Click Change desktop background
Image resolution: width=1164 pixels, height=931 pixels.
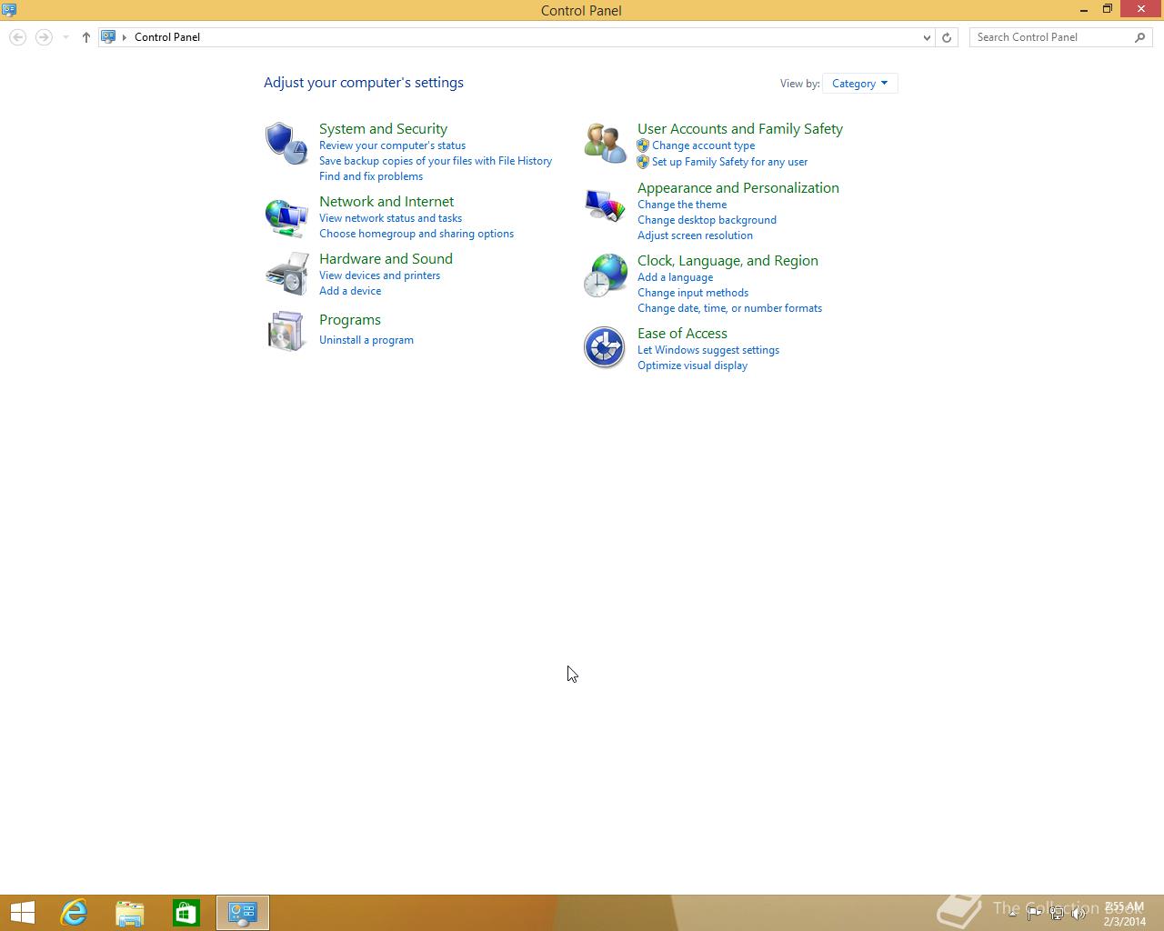coord(707,220)
